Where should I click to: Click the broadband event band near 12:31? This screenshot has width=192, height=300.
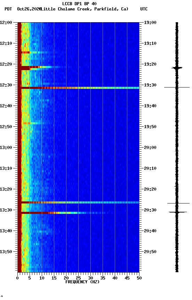78,88
